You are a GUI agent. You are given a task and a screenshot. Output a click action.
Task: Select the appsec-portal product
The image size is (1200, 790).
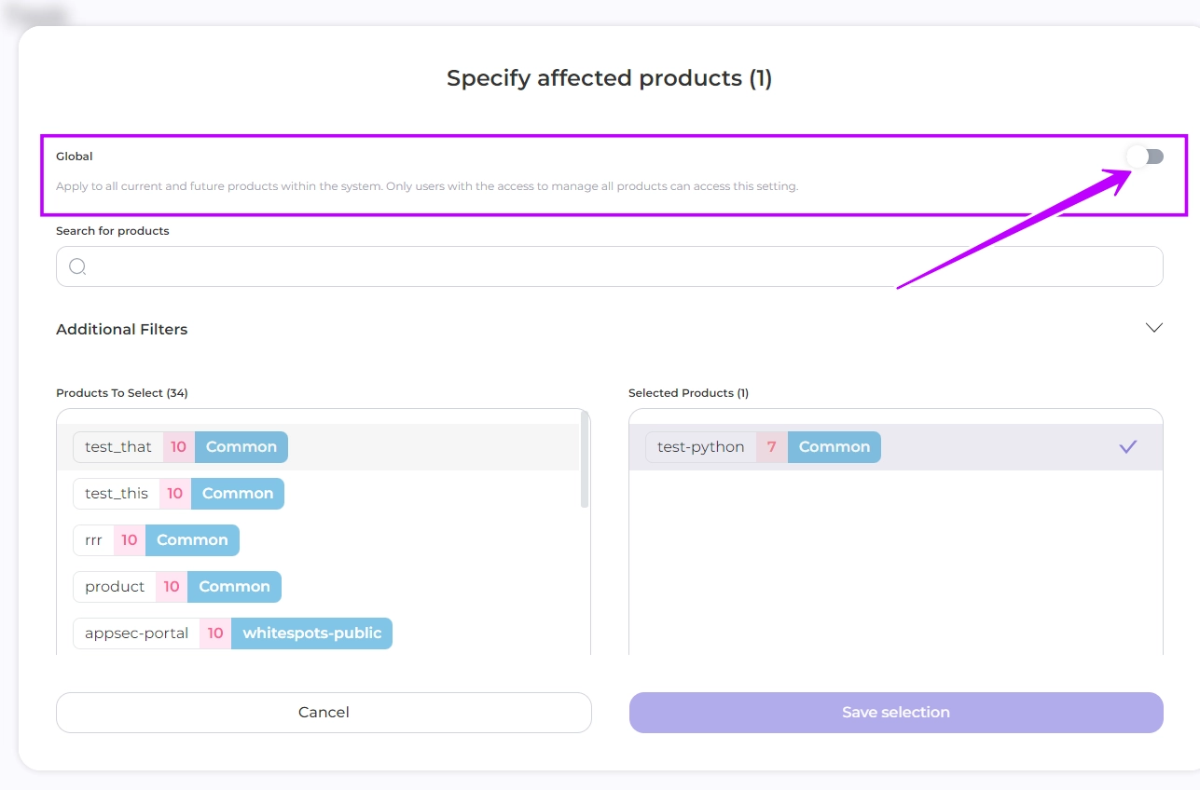pyautogui.click(x=136, y=633)
